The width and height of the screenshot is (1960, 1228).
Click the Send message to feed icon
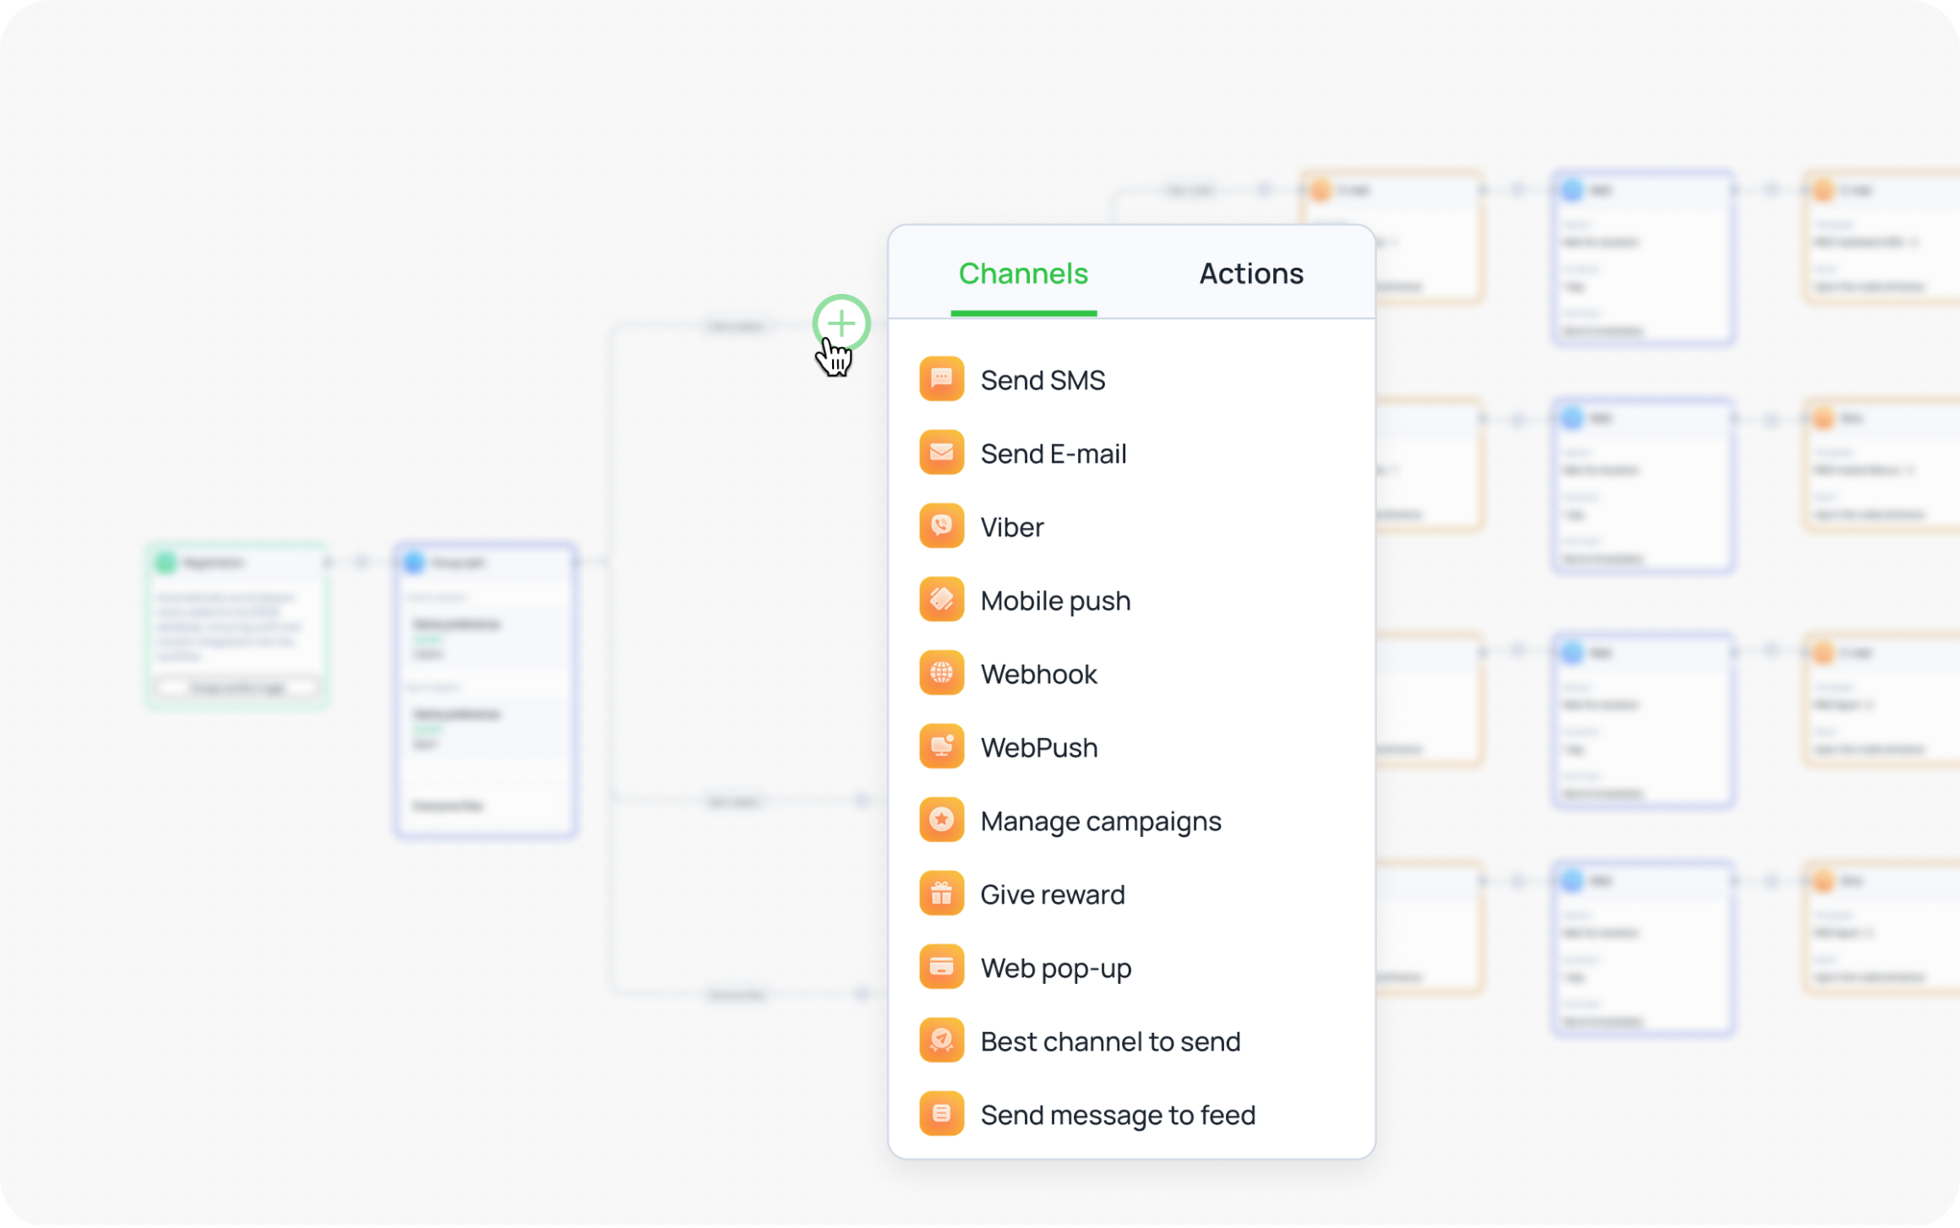[941, 1114]
